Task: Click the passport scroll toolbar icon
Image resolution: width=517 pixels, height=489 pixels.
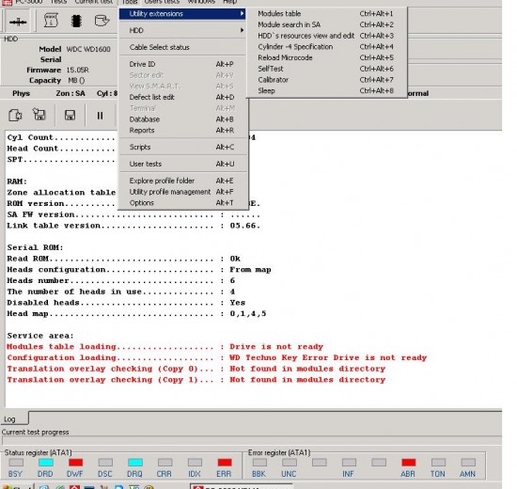Action: [x=51, y=21]
